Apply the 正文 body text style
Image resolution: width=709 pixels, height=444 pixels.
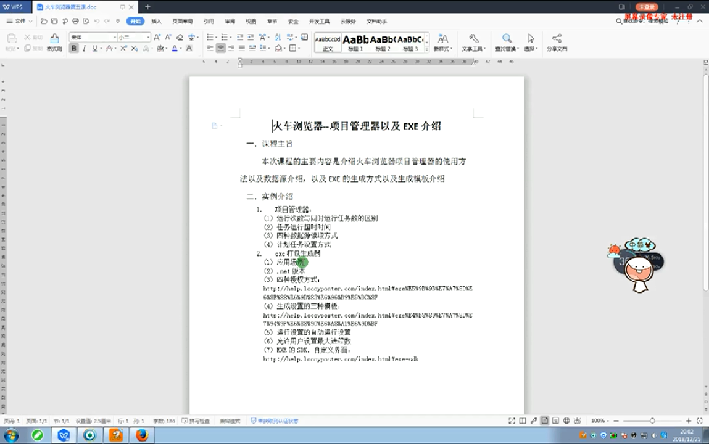328,43
